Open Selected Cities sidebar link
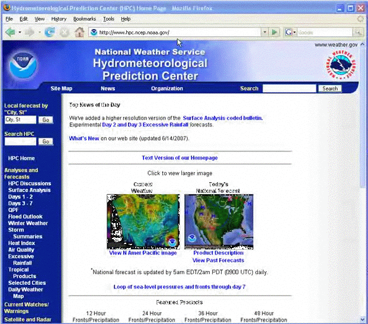368x324 pixels. (x=27, y=283)
